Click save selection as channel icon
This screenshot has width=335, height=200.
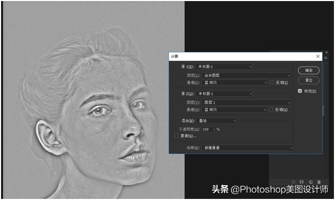[301, 182]
